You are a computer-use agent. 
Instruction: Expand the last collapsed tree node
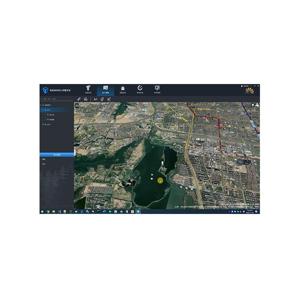click(x=43, y=124)
